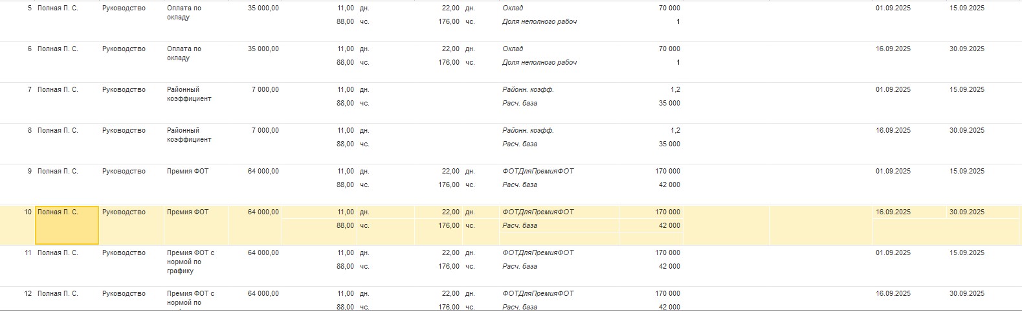The height and width of the screenshot is (314, 1022).
Task: Click employee 'Полная П. С.' in row 12
Action: 58,294
